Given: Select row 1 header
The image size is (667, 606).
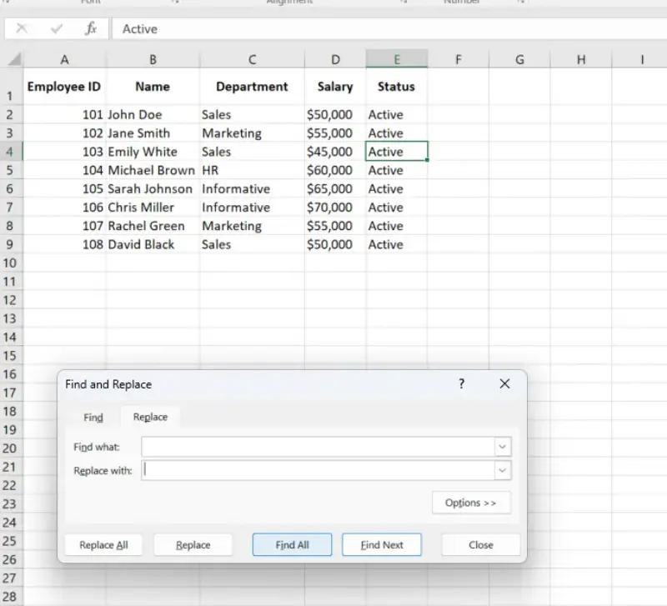Looking at the screenshot, I should (10, 87).
